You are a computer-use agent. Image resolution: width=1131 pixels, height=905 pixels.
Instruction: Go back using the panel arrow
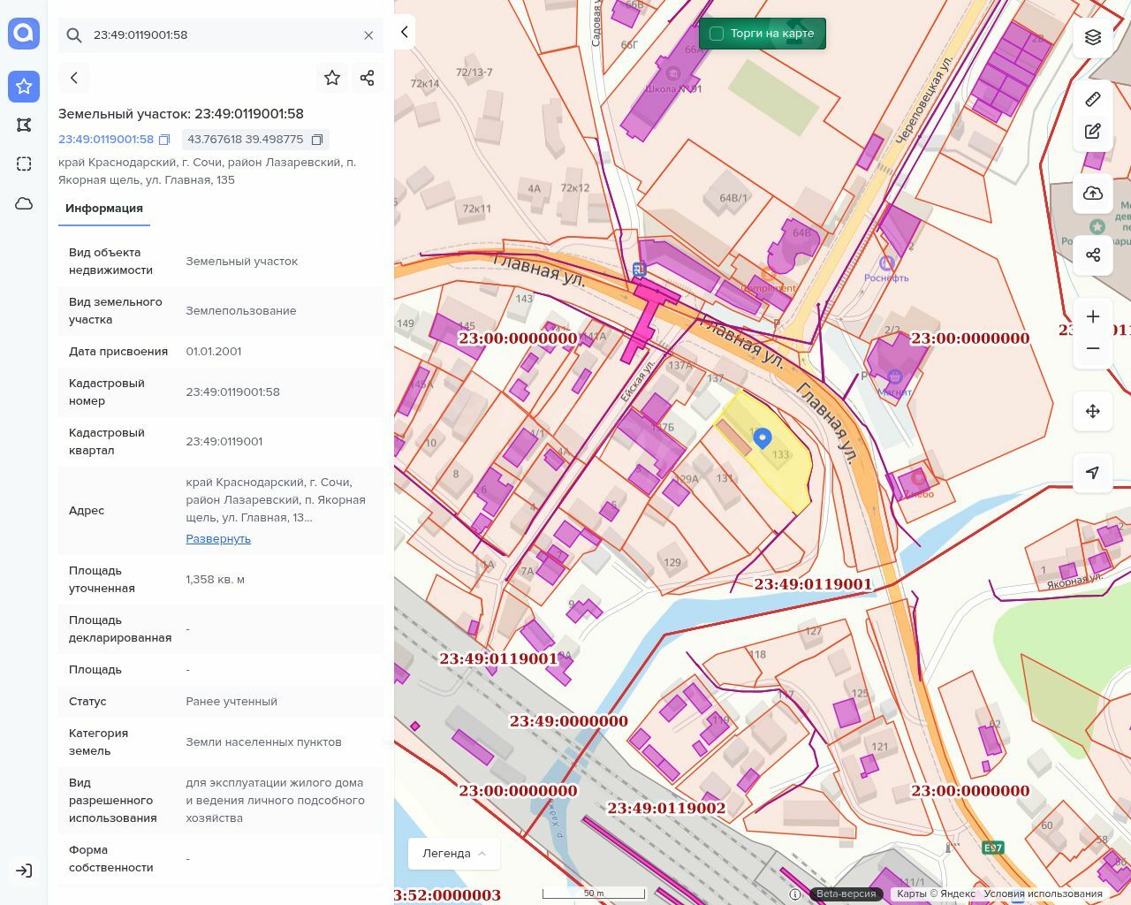tap(74, 78)
